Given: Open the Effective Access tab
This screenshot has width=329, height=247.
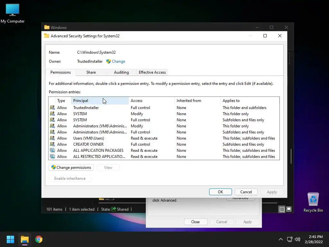Looking at the screenshot, I should tap(152, 72).
